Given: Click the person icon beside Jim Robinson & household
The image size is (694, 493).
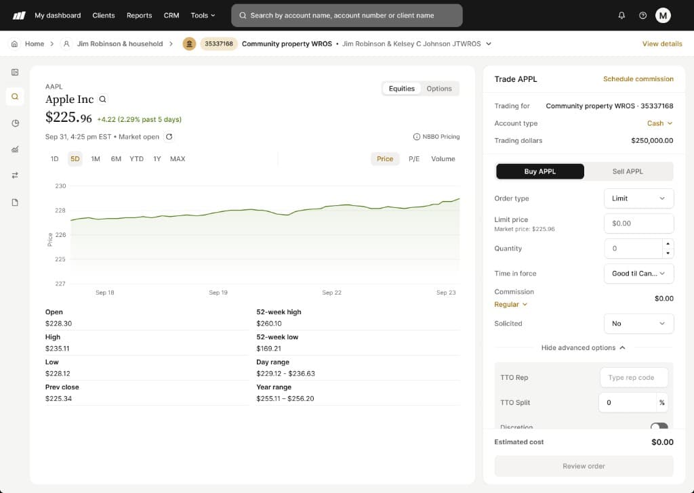Looking at the screenshot, I should tap(66, 44).
